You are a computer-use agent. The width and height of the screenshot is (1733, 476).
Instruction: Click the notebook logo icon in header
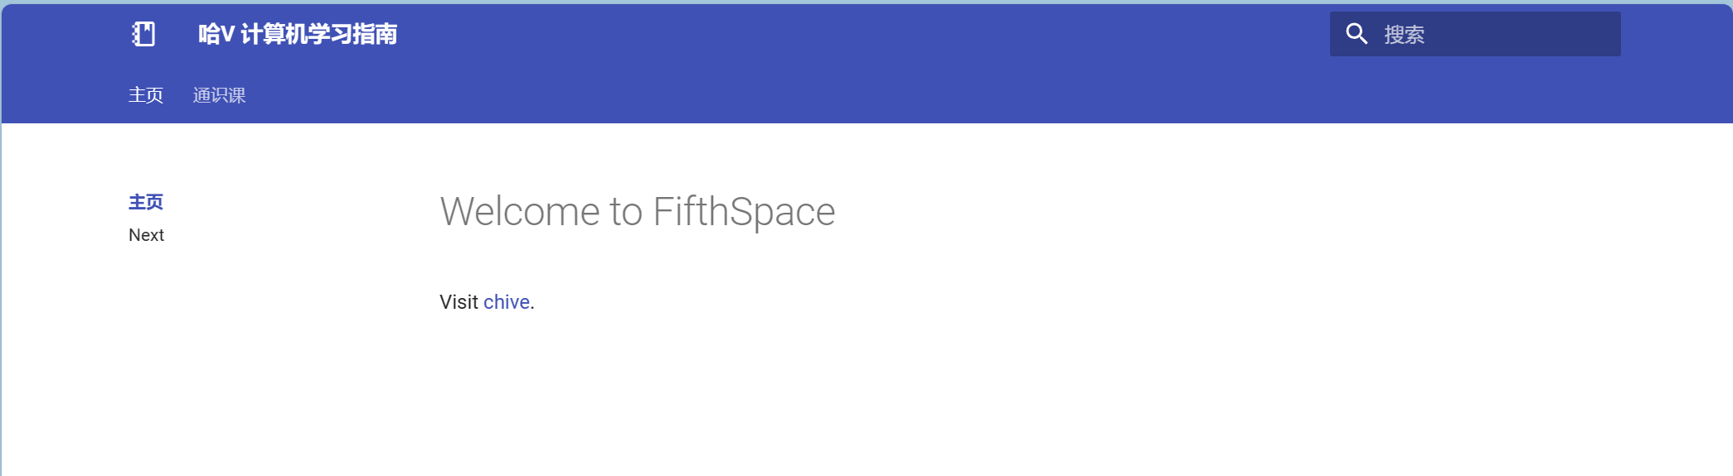(143, 34)
